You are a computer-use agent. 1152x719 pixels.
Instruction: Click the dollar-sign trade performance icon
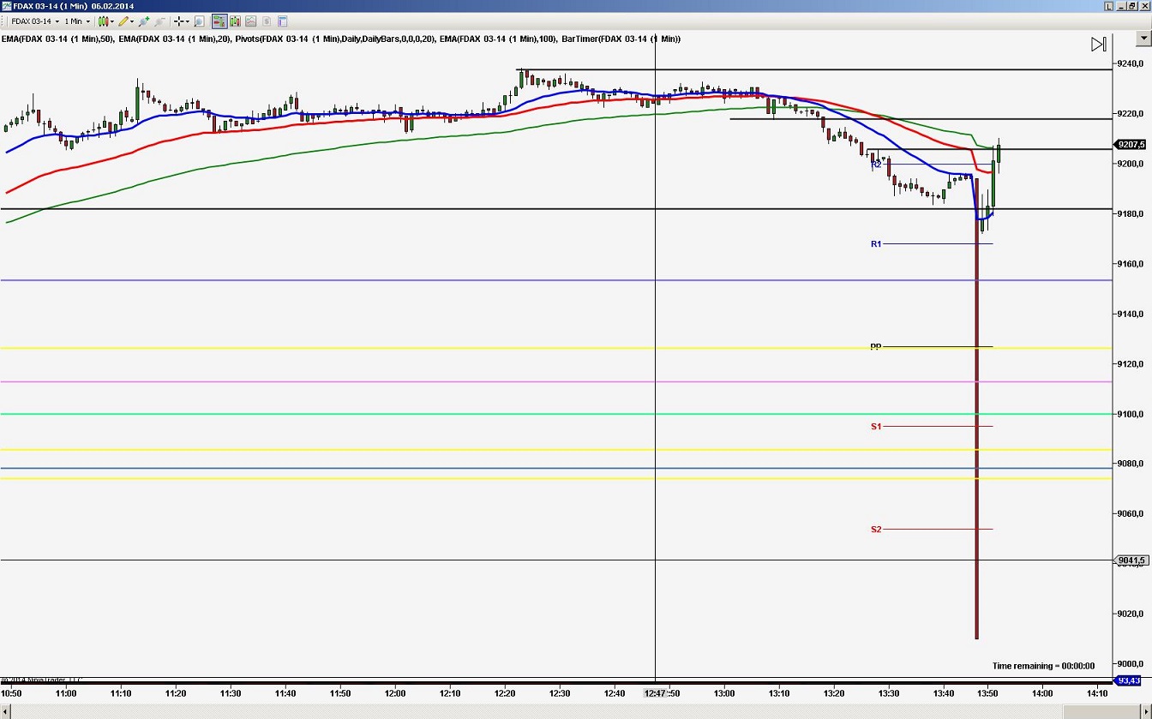[266, 21]
